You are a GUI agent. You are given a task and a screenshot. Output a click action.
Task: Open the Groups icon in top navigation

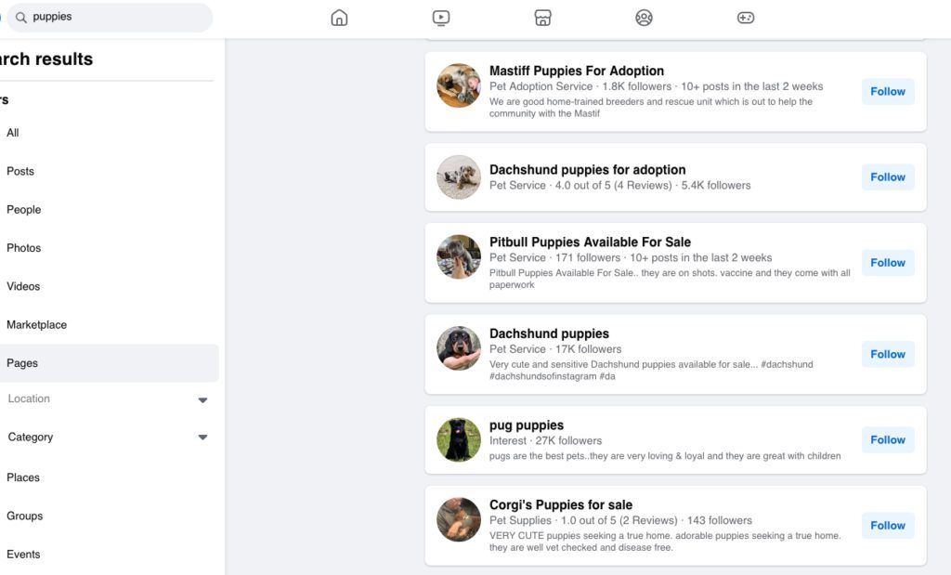(x=644, y=17)
